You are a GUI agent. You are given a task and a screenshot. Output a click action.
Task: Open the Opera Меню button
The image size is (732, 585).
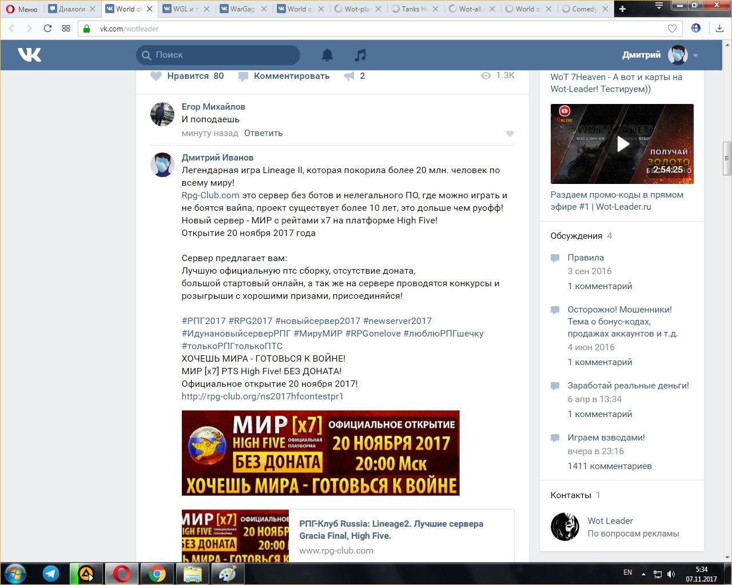(22, 9)
